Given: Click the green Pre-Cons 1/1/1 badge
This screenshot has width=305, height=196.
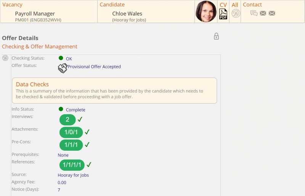Looking at the screenshot, I should click(x=71, y=145).
